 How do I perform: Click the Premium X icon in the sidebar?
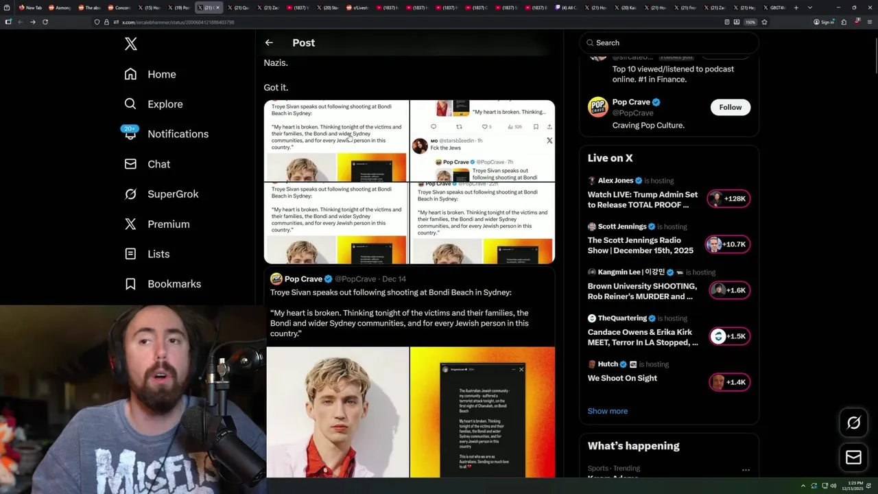(130, 224)
